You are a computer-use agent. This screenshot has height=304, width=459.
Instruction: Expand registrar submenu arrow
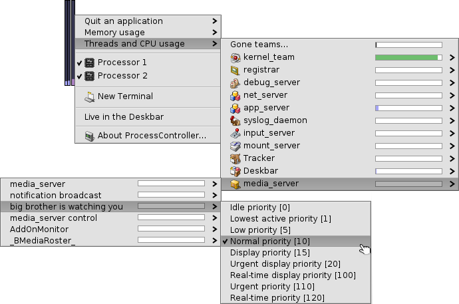click(452, 70)
